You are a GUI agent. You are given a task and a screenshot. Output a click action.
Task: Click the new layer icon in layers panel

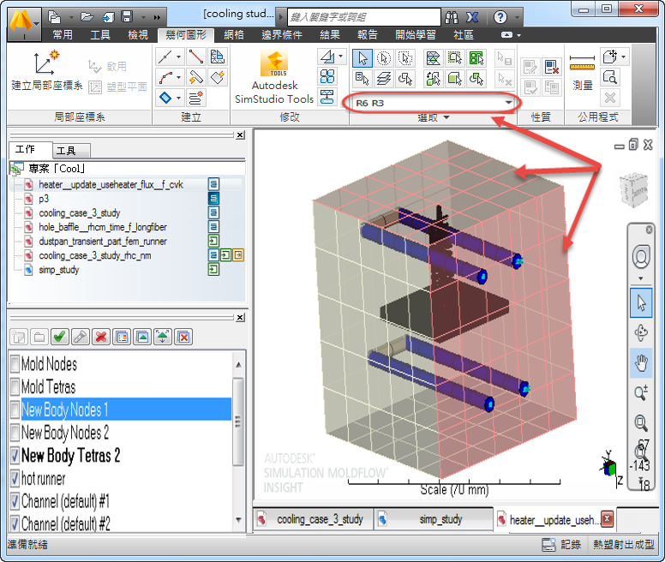coord(18,337)
